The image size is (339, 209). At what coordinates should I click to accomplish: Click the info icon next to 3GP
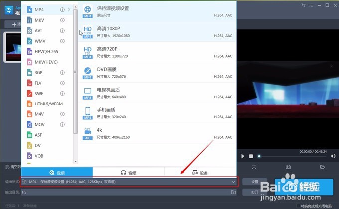click(62, 72)
